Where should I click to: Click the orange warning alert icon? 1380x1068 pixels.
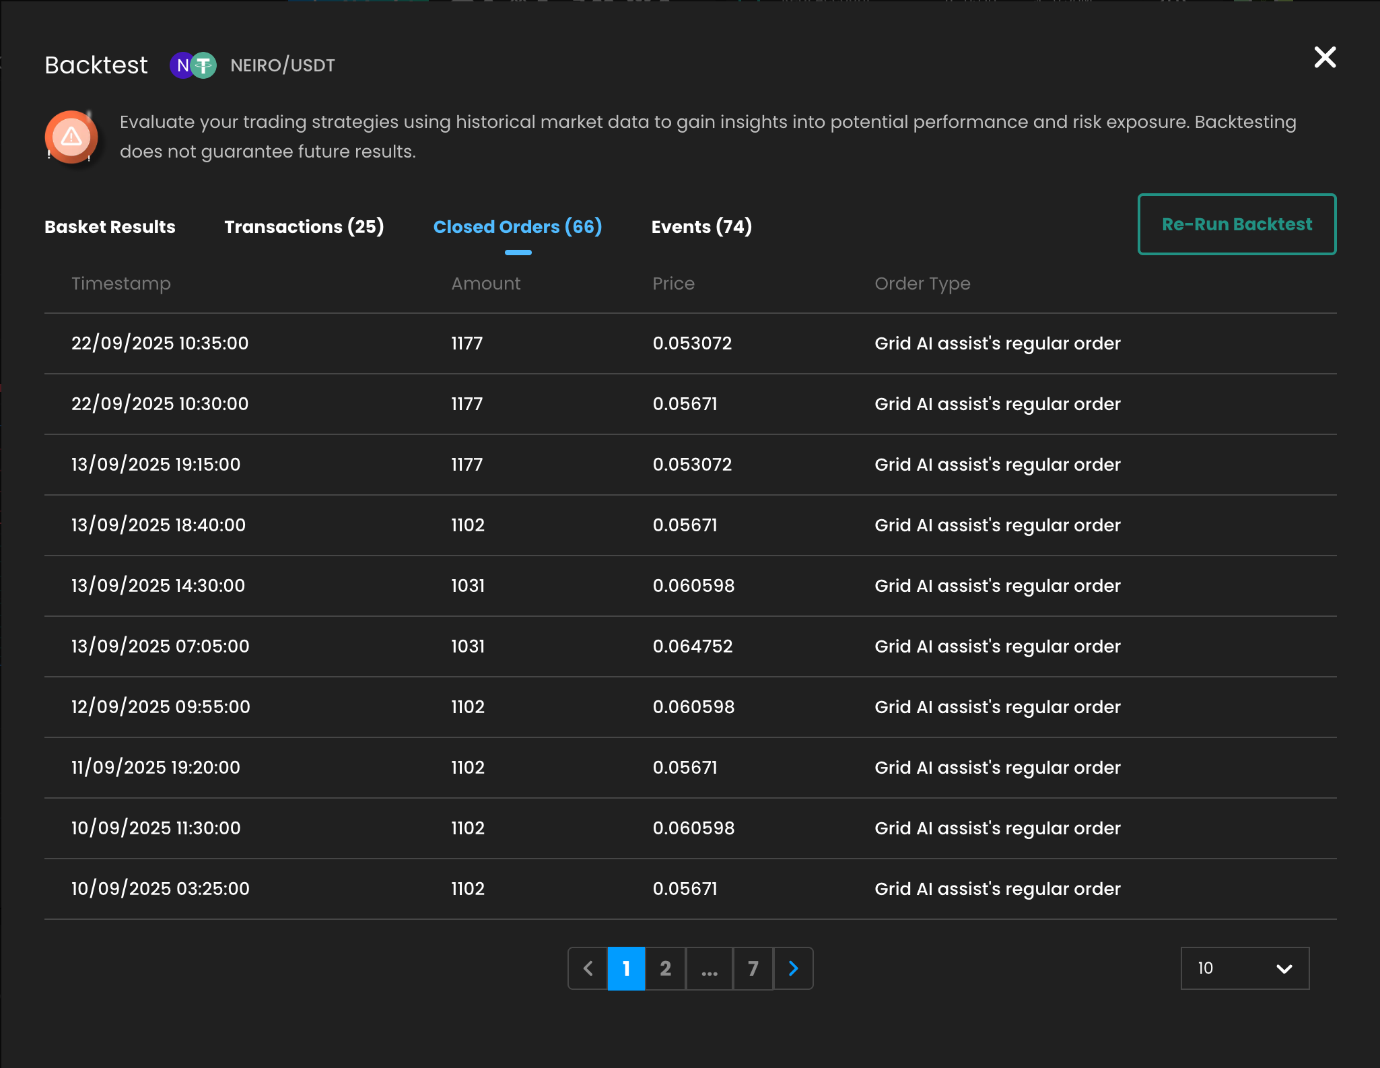tap(71, 137)
